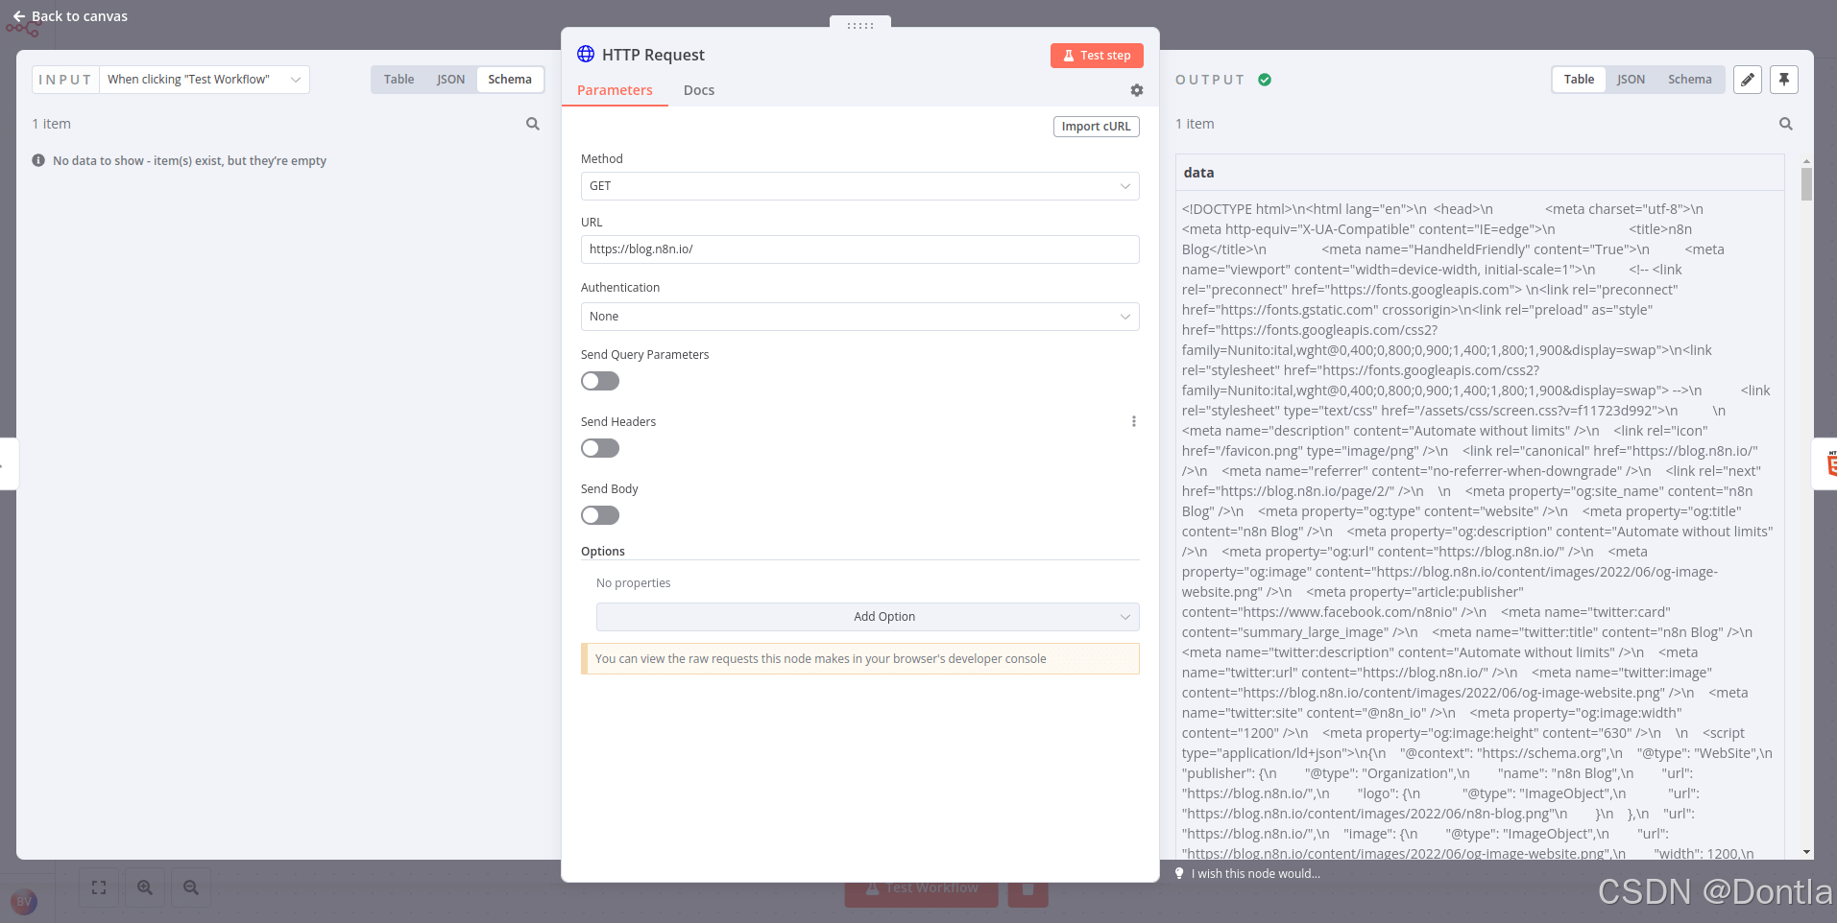Click the "1 item" count in output panel
1837x923 pixels.
[1195, 124]
